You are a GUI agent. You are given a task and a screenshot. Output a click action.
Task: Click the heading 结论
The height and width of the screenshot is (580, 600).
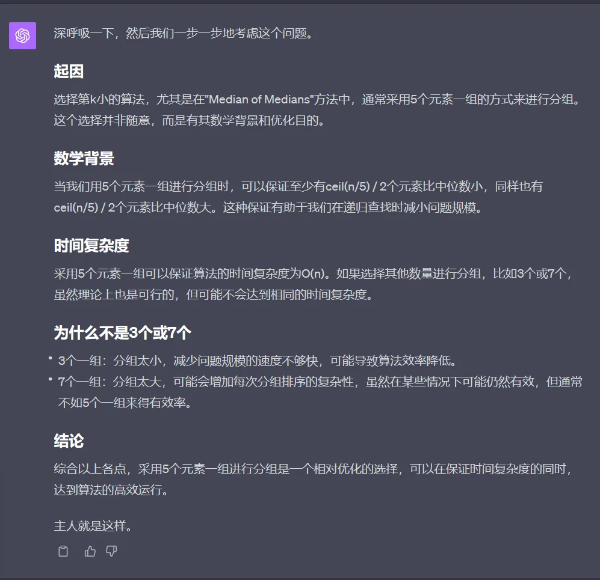coord(69,441)
